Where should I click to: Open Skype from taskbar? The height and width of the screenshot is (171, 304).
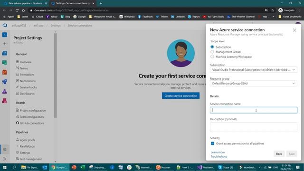tap(226, 167)
